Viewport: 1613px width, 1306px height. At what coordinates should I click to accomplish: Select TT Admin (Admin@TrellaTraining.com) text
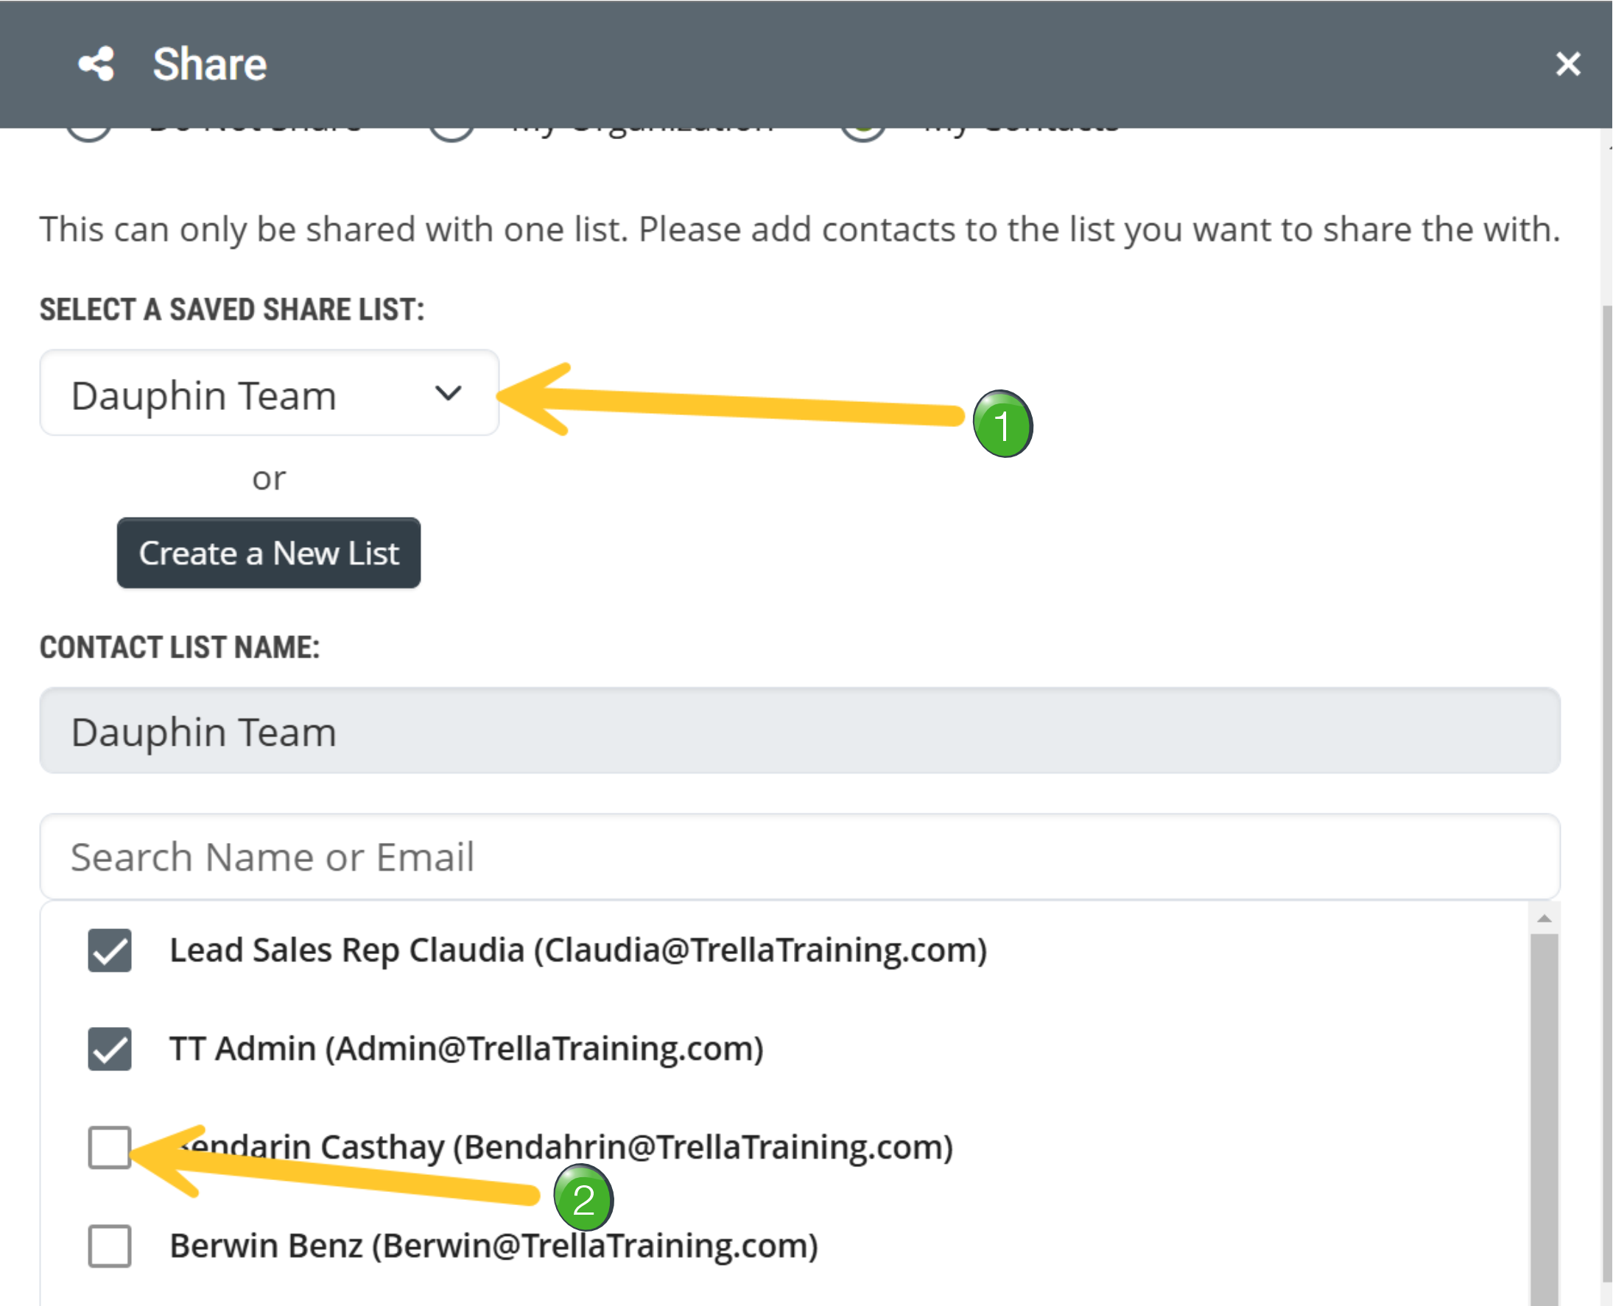click(x=467, y=1049)
